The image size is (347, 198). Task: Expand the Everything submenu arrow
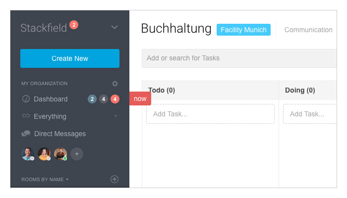(x=116, y=116)
